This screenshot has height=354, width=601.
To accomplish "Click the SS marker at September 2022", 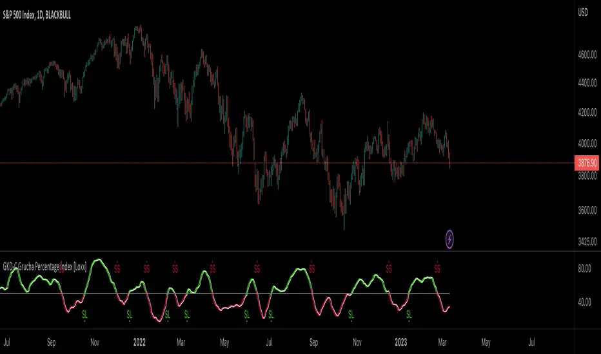I will 311,268.
